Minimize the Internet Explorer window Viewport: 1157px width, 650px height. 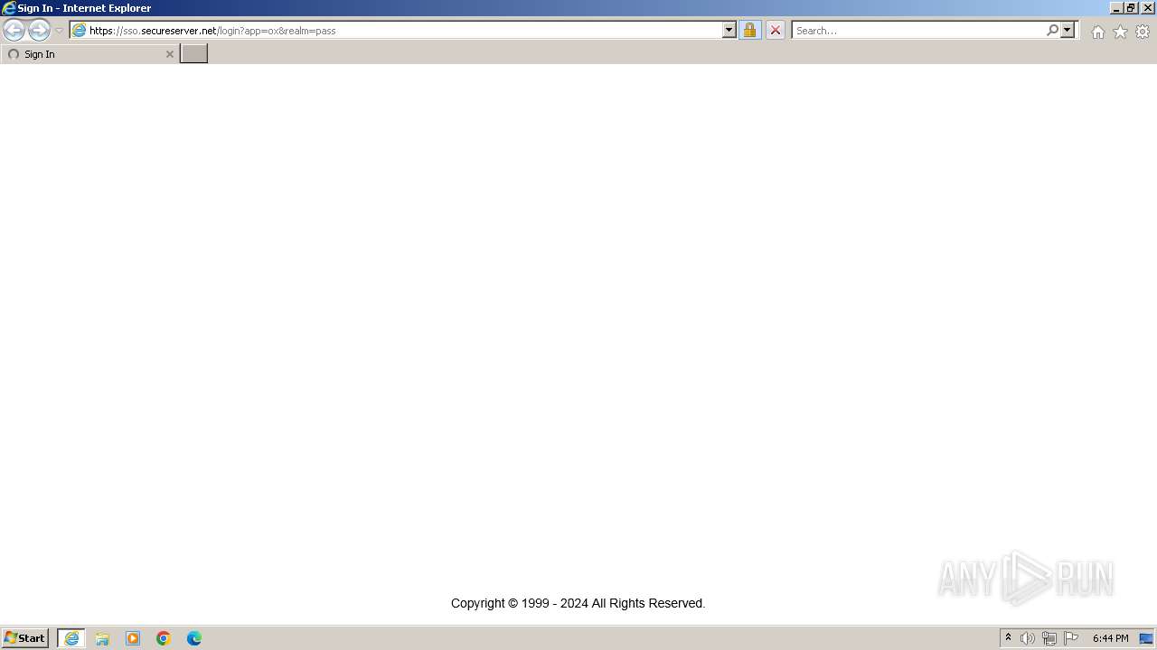pyautogui.click(x=1116, y=7)
